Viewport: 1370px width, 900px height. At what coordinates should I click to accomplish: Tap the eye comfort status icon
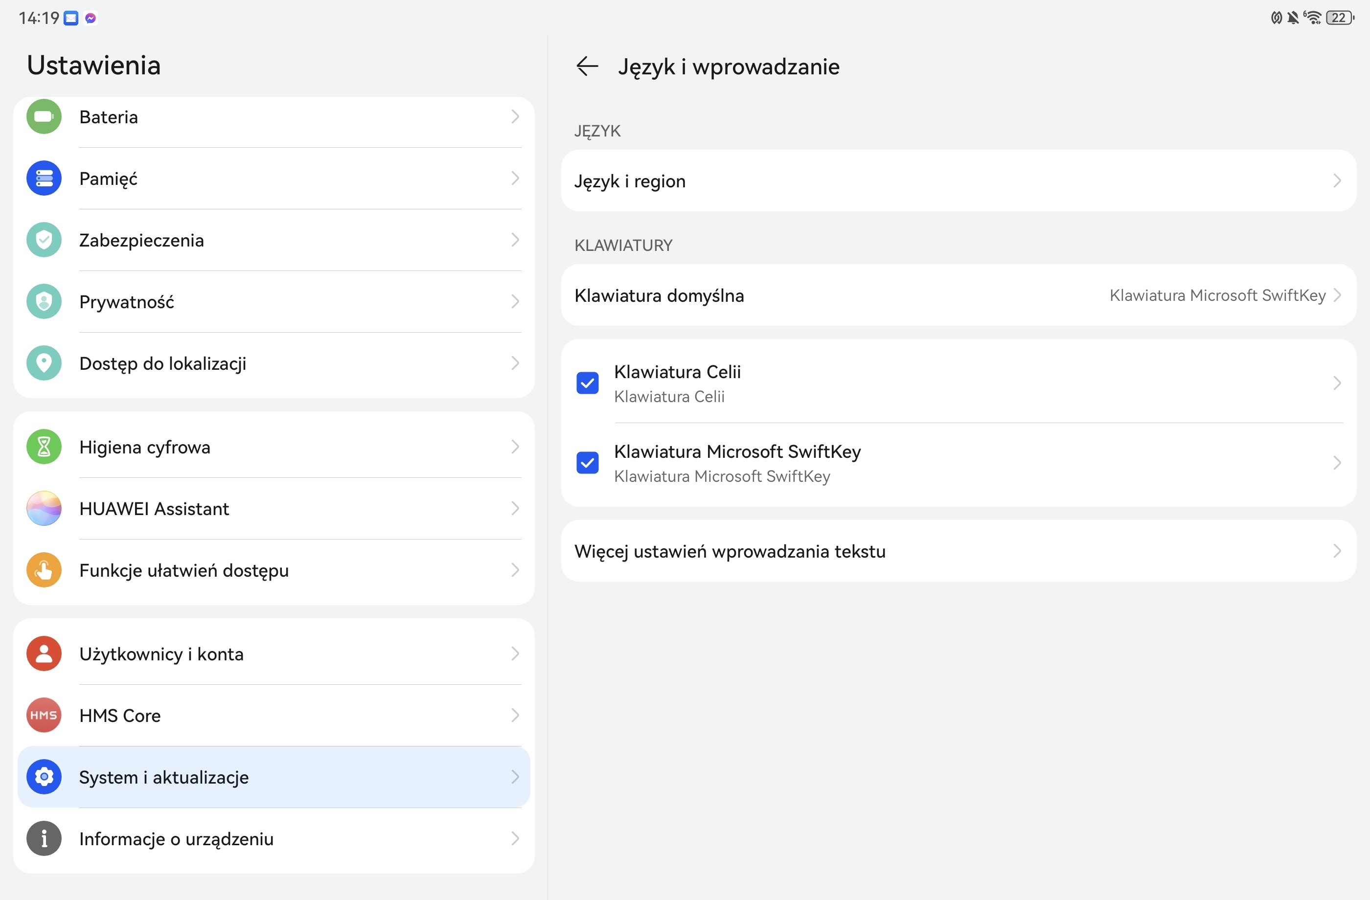point(1276,18)
